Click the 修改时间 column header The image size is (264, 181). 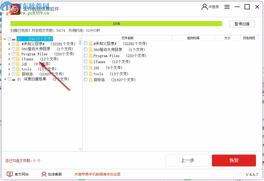193,38
